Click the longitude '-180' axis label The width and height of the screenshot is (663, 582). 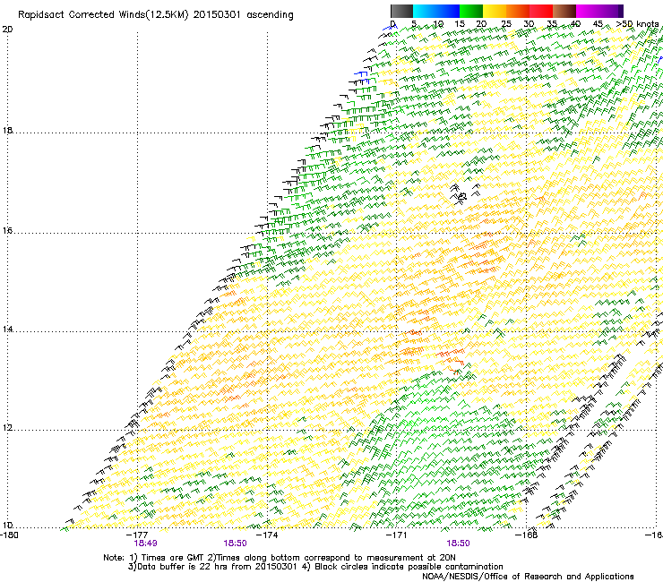click(x=9, y=535)
